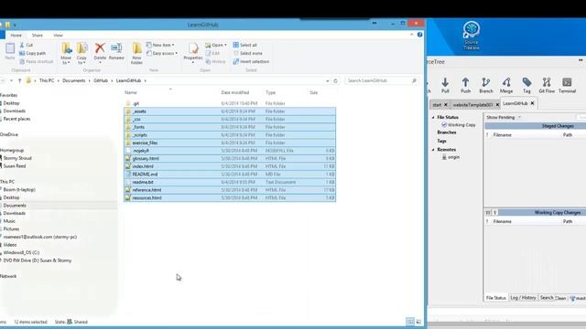
Task: Click Select none in the ribbon
Action: [x=248, y=53]
